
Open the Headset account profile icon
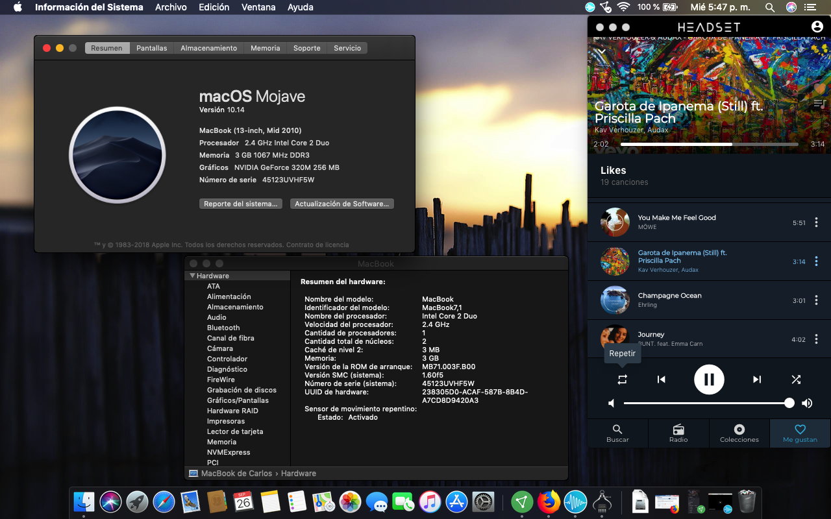click(x=817, y=27)
